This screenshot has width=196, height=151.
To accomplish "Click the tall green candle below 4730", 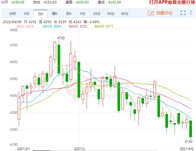I will [59, 59].
